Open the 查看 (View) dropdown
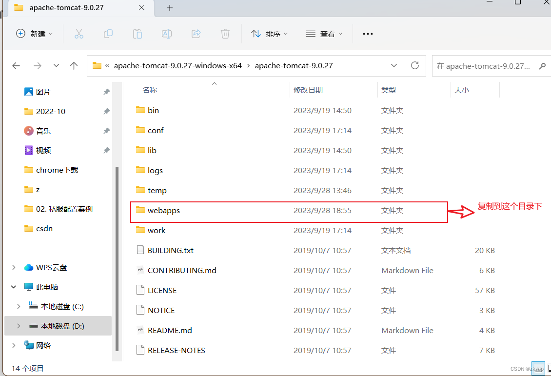This screenshot has width=551, height=376. point(324,34)
